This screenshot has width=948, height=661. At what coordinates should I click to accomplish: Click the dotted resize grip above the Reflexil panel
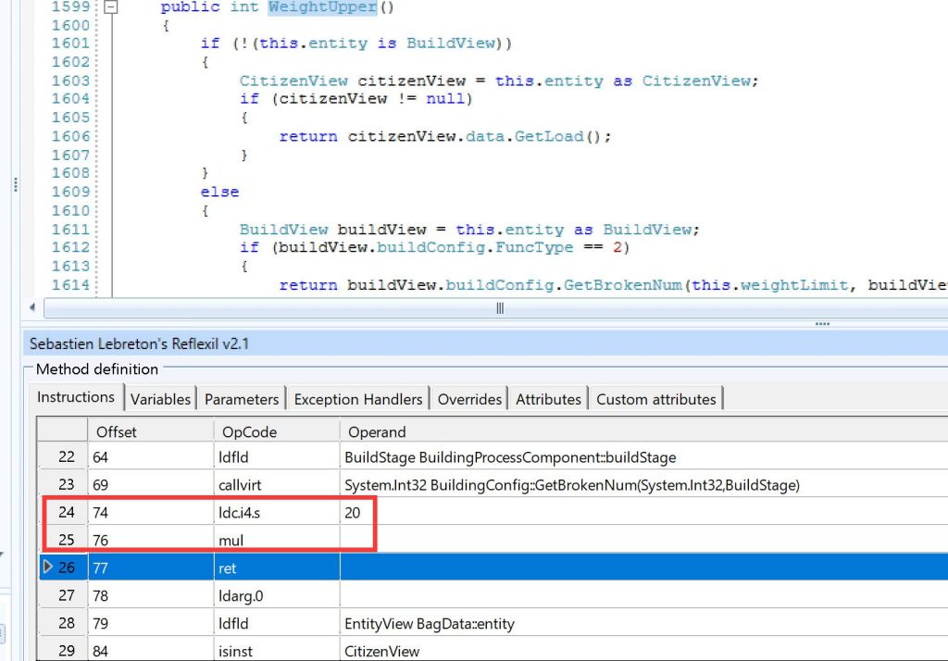click(822, 323)
